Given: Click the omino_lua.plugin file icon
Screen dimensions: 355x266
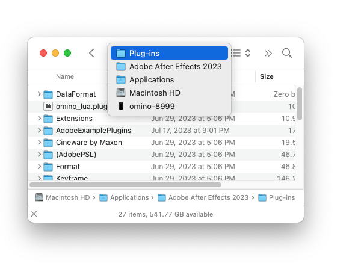Looking at the screenshot, I should [48, 106].
